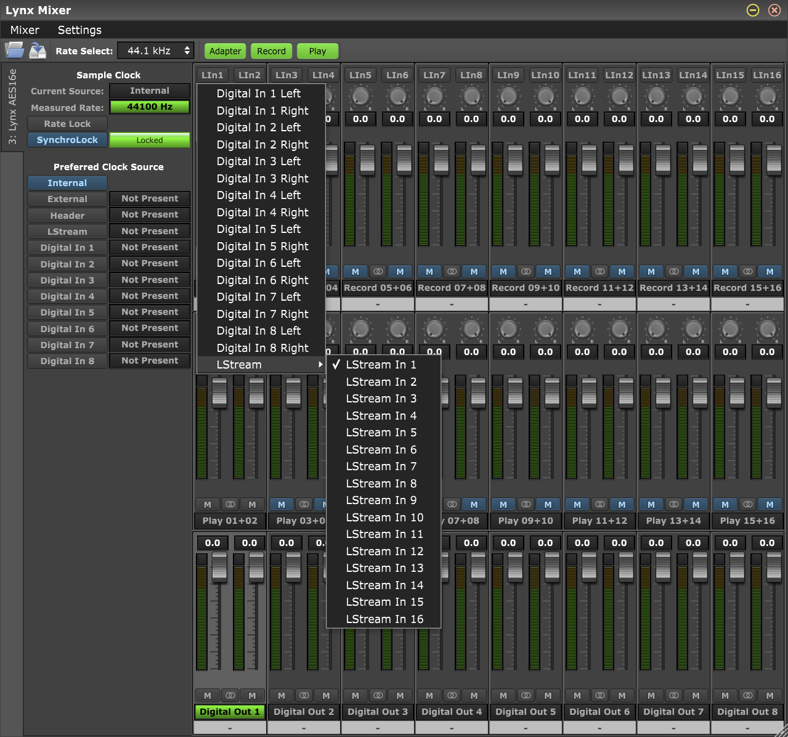Mute the right channel of Record 09+10

coord(548,272)
